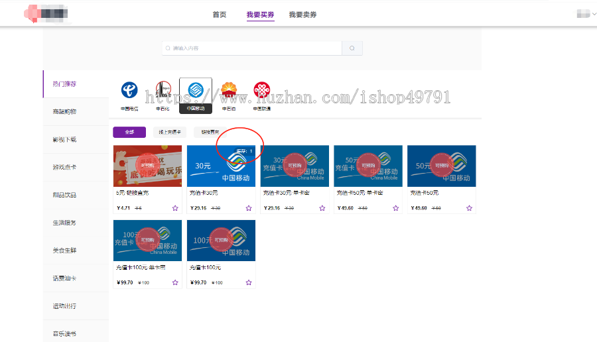Click the site logo at top left

[46, 14]
